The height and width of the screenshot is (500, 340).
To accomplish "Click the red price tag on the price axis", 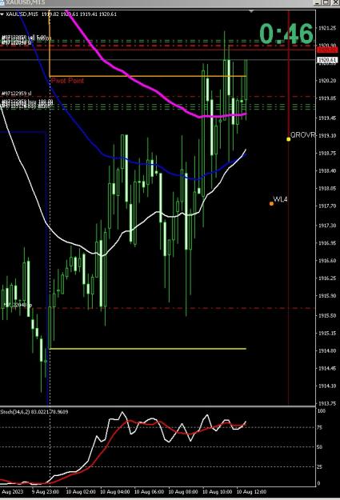I will tap(327, 50).
